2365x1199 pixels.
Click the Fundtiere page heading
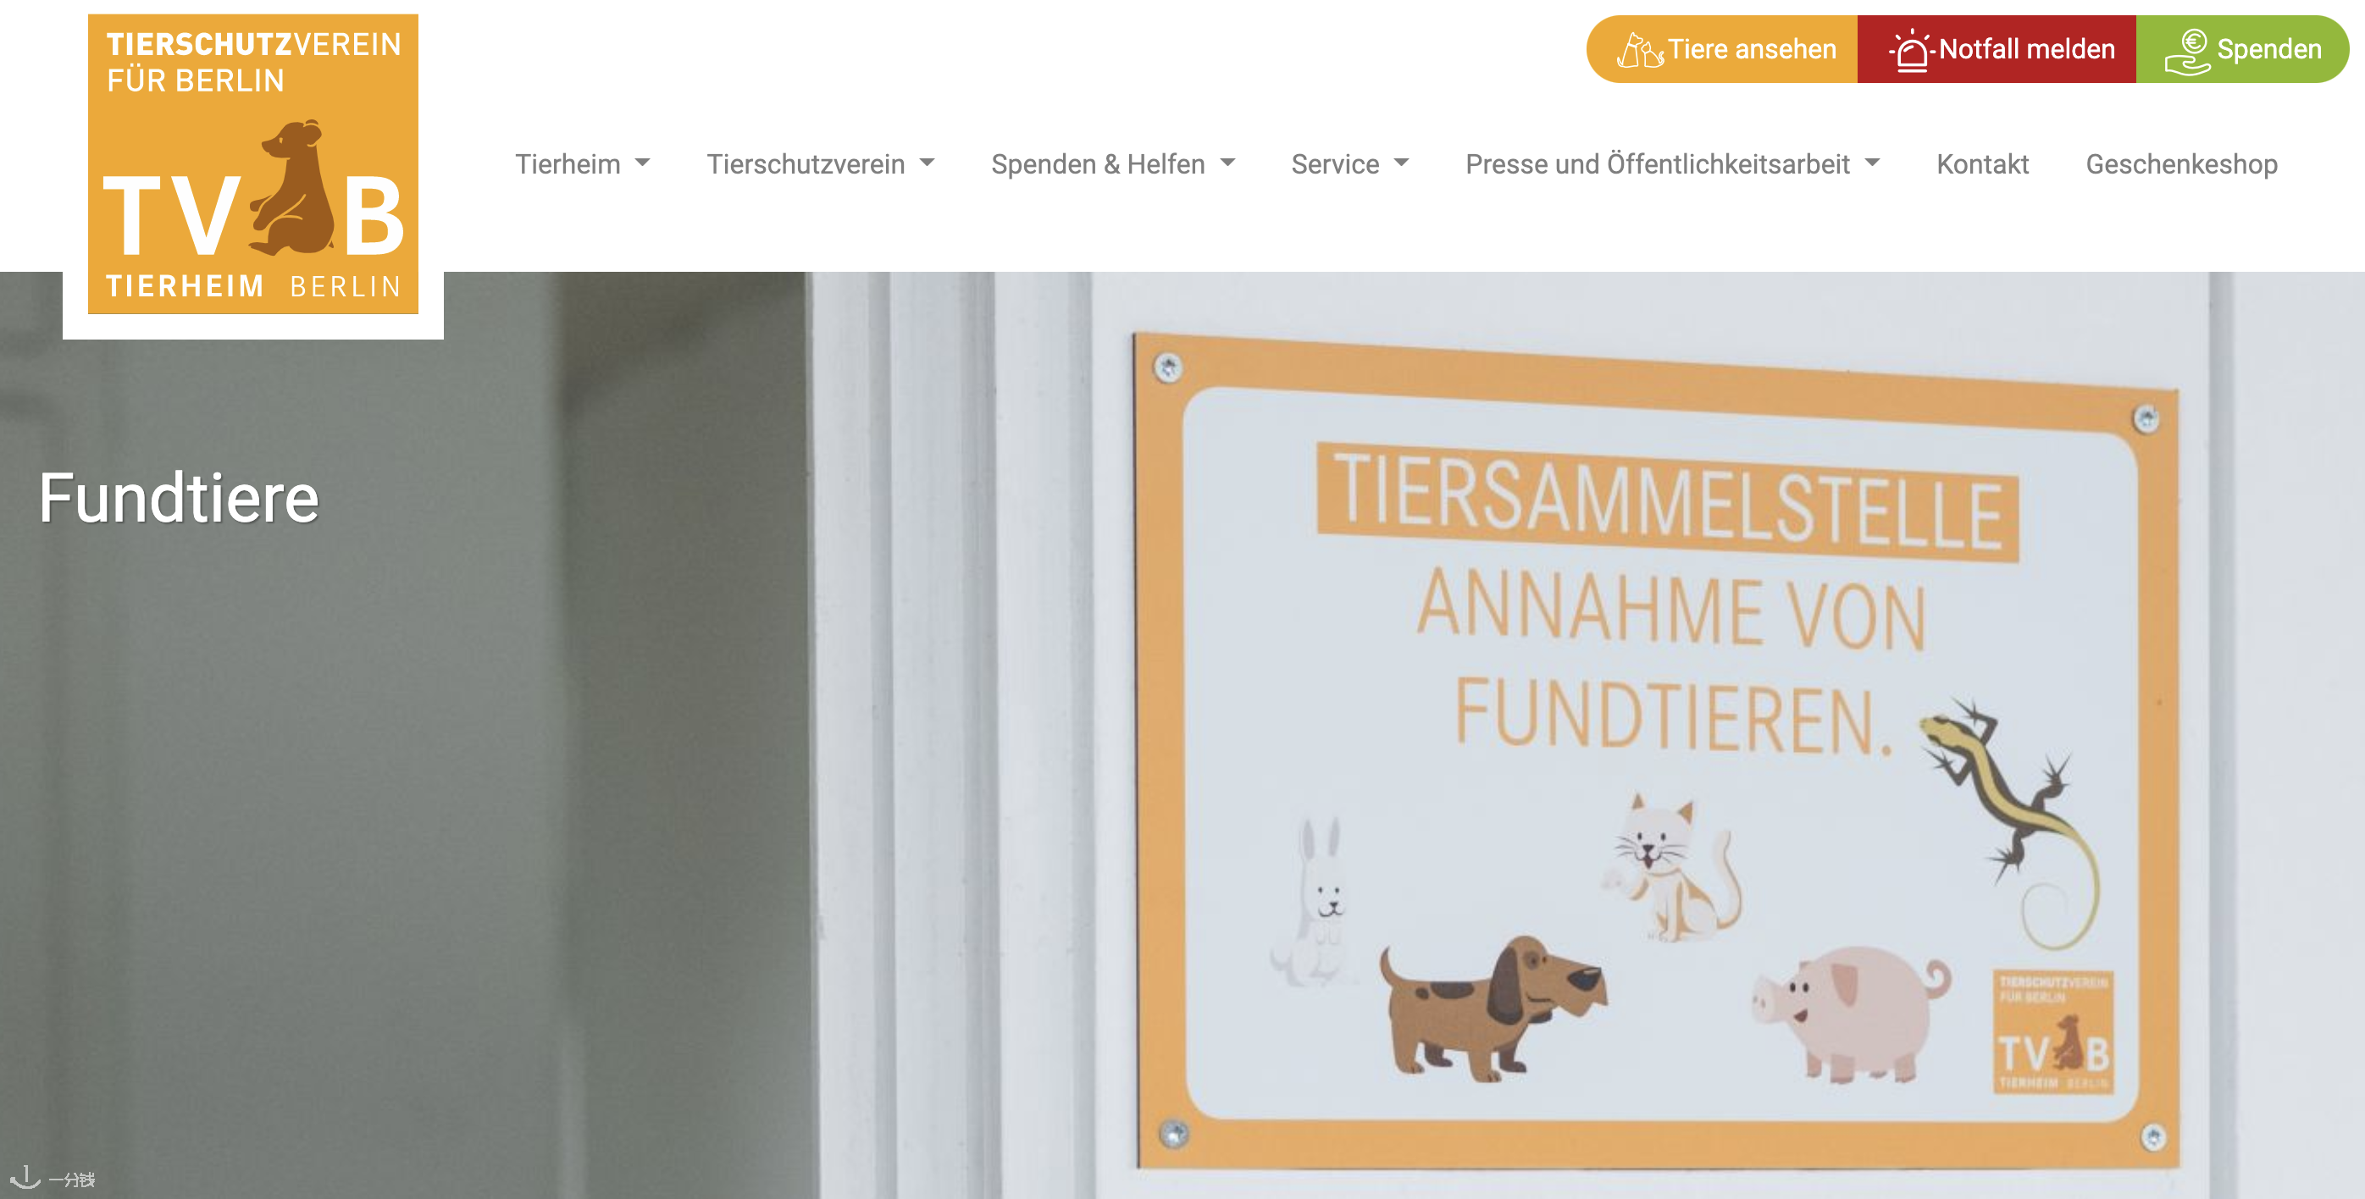coord(179,498)
